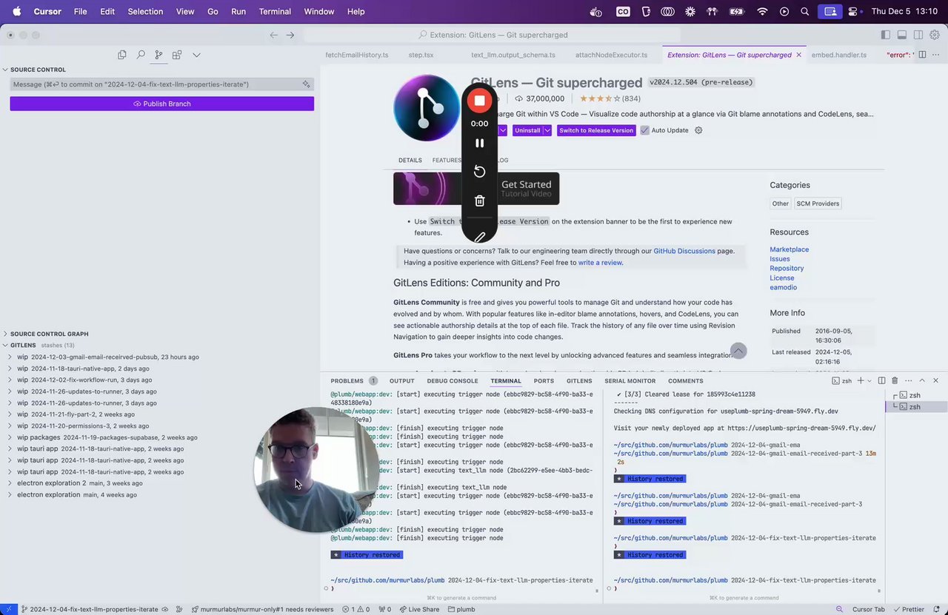948x615 pixels.
Task: Show additional views chevron in sidebar
Action: click(196, 55)
